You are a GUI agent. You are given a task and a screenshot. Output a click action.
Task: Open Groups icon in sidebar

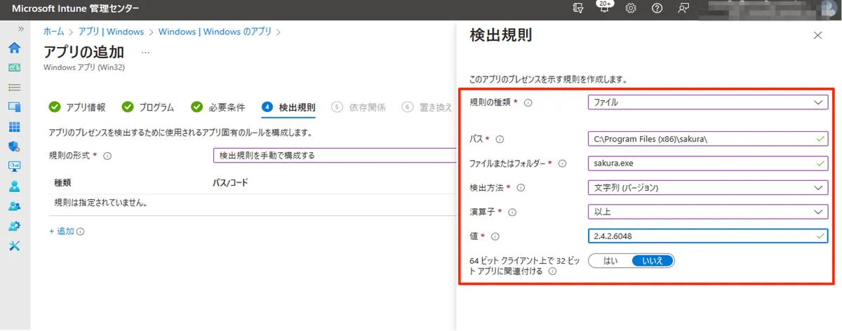14,206
